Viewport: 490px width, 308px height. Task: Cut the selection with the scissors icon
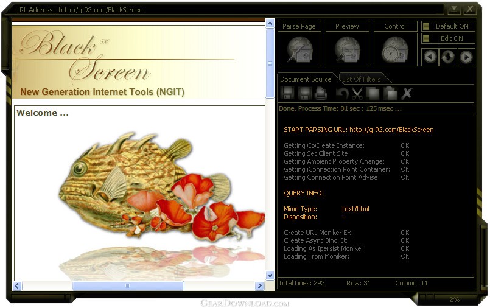click(x=357, y=93)
